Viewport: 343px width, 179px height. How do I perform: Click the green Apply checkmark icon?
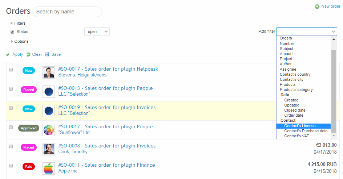[8, 55]
